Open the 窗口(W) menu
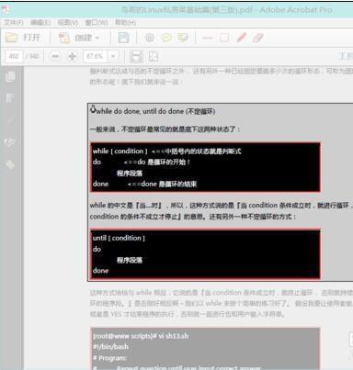The image size is (353, 370). click(97, 23)
